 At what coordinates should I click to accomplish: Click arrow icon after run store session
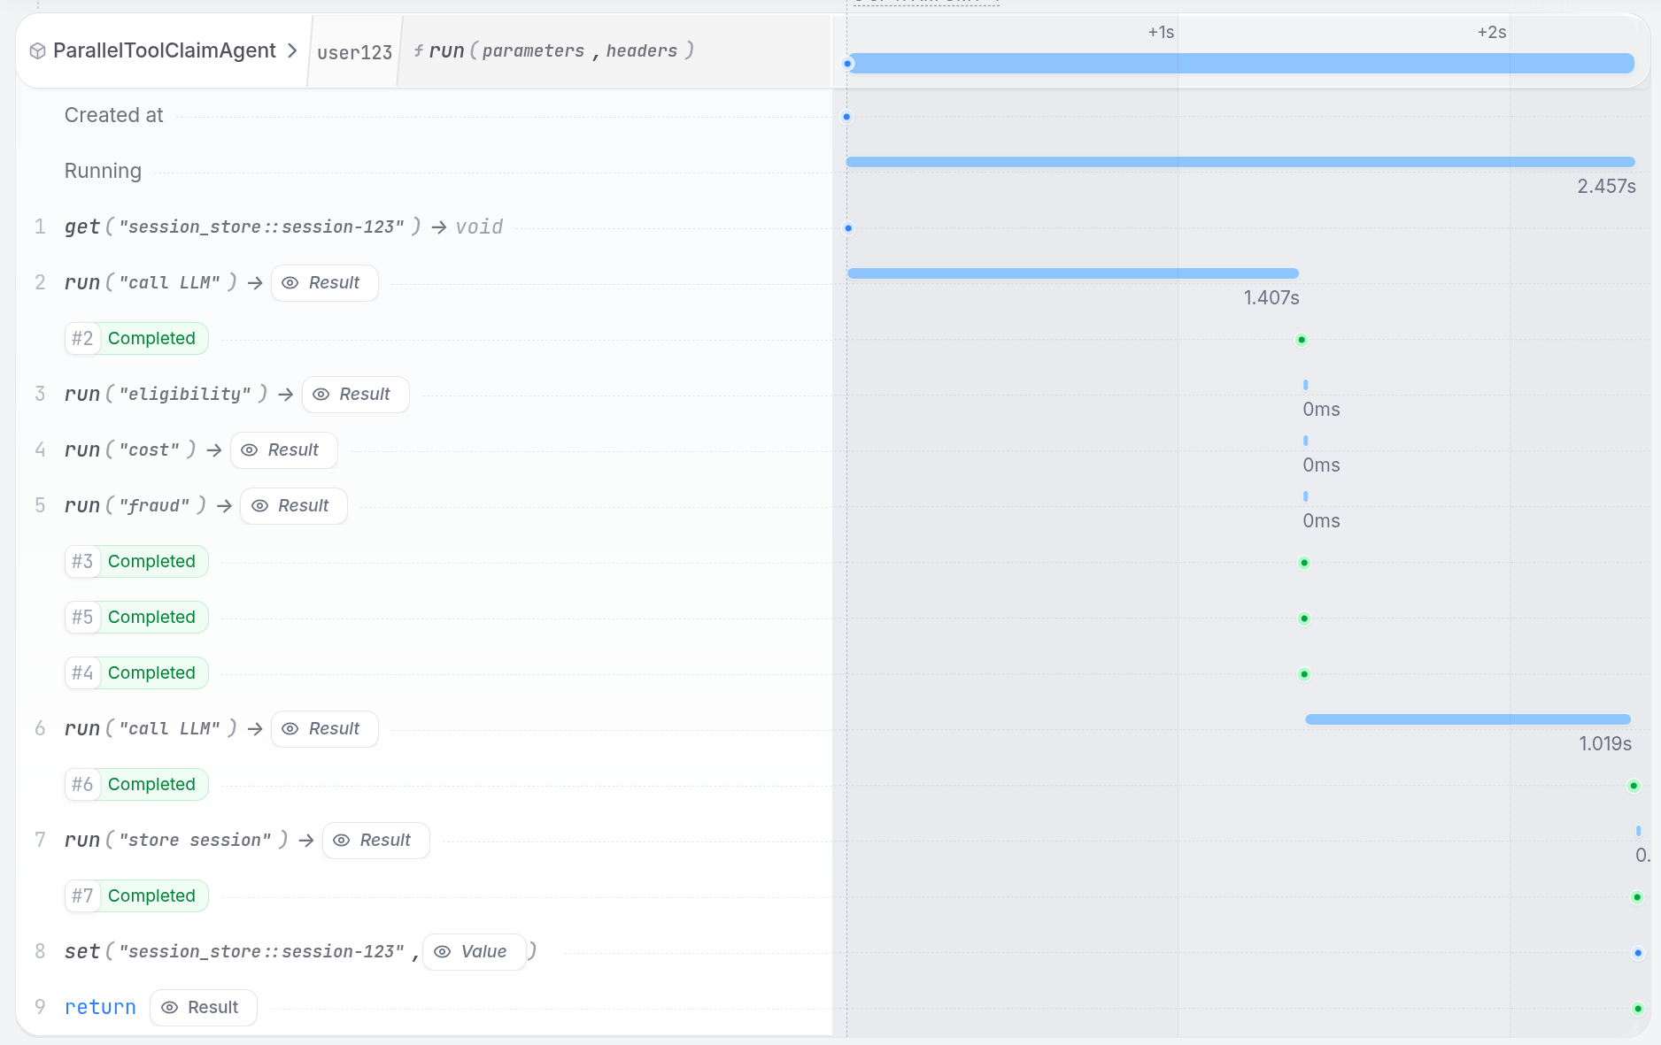[x=305, y=841]
